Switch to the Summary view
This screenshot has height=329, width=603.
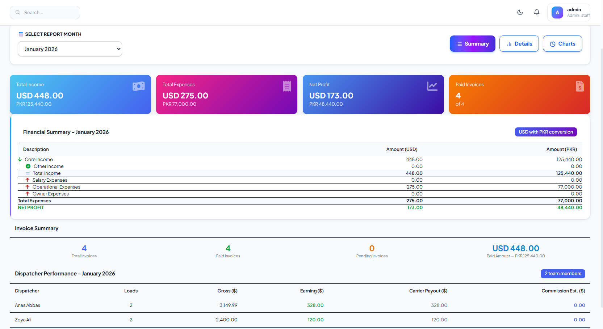click(x=472, y=44)
